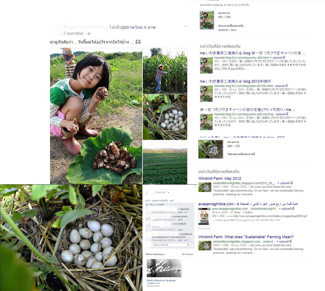Viewport: 325px width, 291px height.
Task: Click the eggs nest search thumbnail 960 × 720
Action: tap(211, 149)
